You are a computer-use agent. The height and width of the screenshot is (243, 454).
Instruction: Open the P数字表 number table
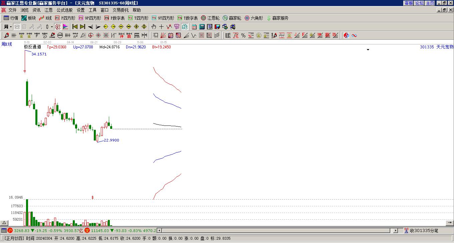(x=115, y=18)
